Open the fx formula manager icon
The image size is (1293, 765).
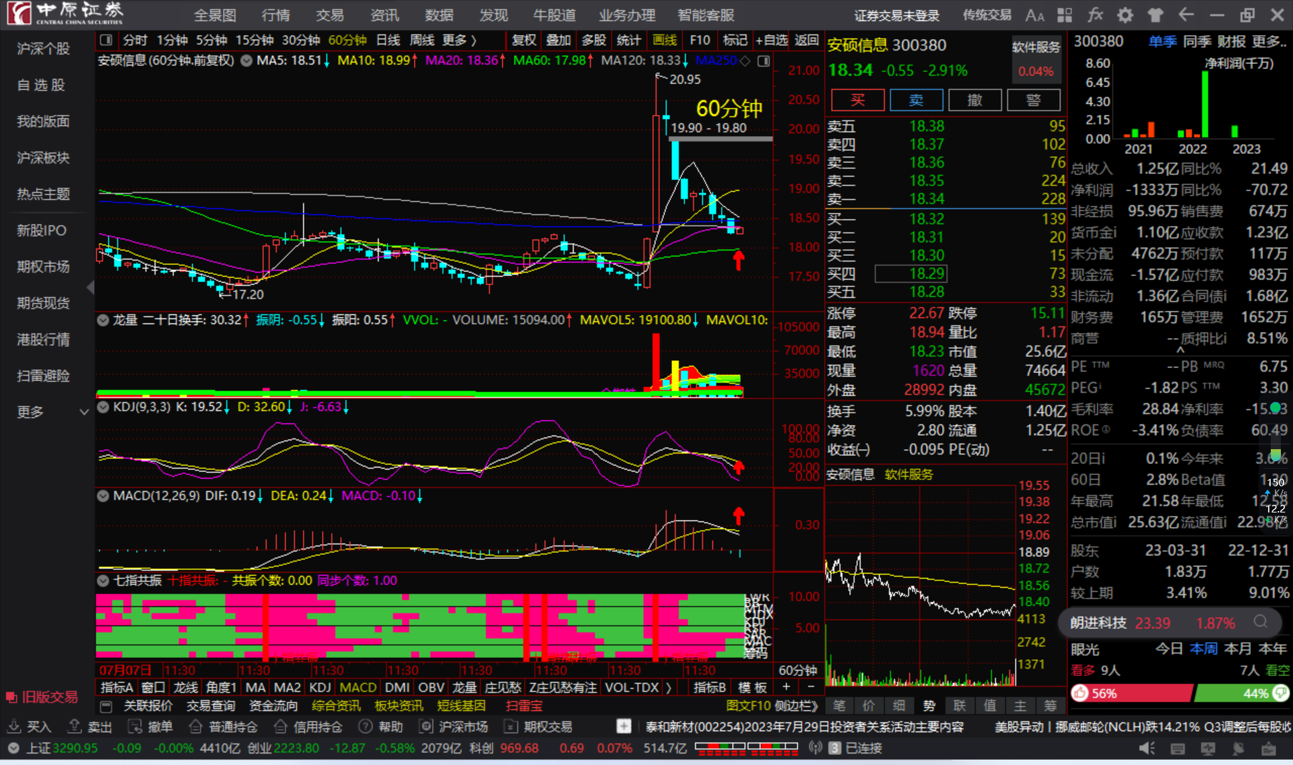coord(1095,15)
